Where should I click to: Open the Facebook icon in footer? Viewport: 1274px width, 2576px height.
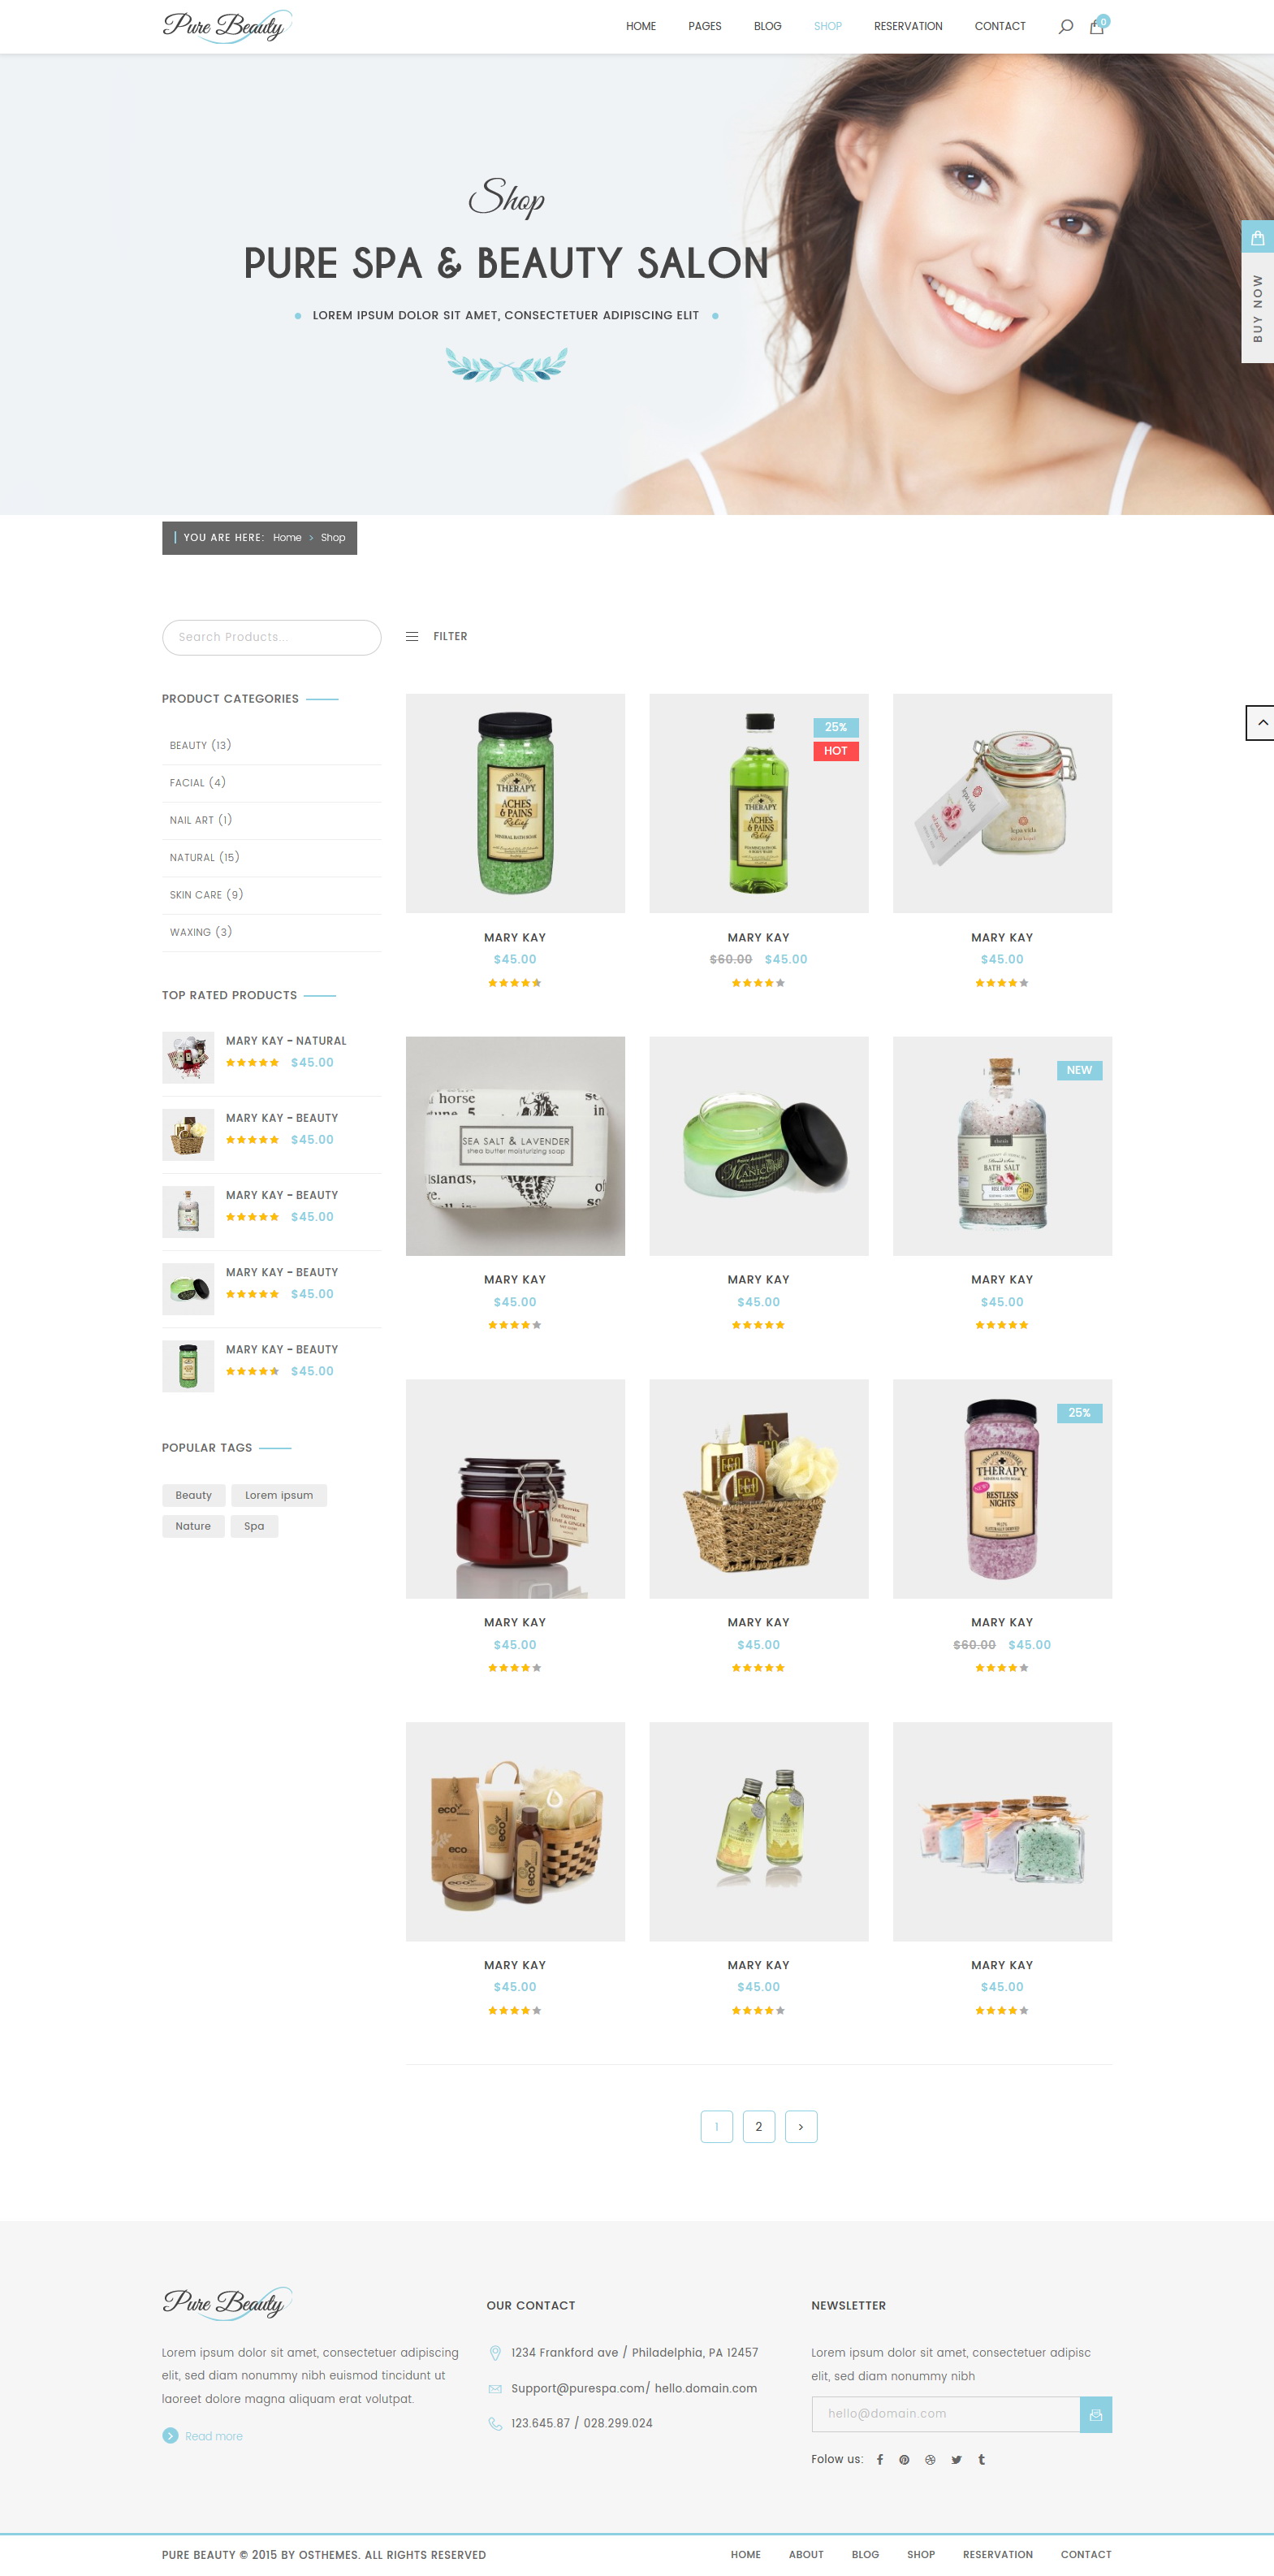click(x=879, y=2460)
